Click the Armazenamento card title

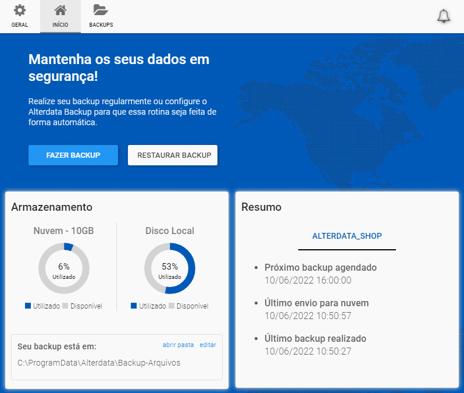(52, 207)
